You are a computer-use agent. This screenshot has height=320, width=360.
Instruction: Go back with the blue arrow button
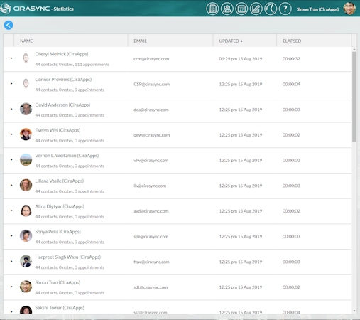tap(9, 25)
